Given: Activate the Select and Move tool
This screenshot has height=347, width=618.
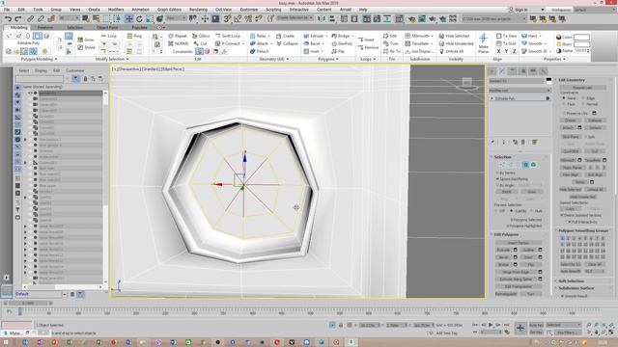Looking at the screenshot, I should (x=128, y=18).
